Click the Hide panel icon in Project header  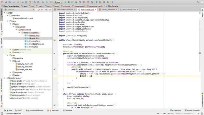click(50, 10)
